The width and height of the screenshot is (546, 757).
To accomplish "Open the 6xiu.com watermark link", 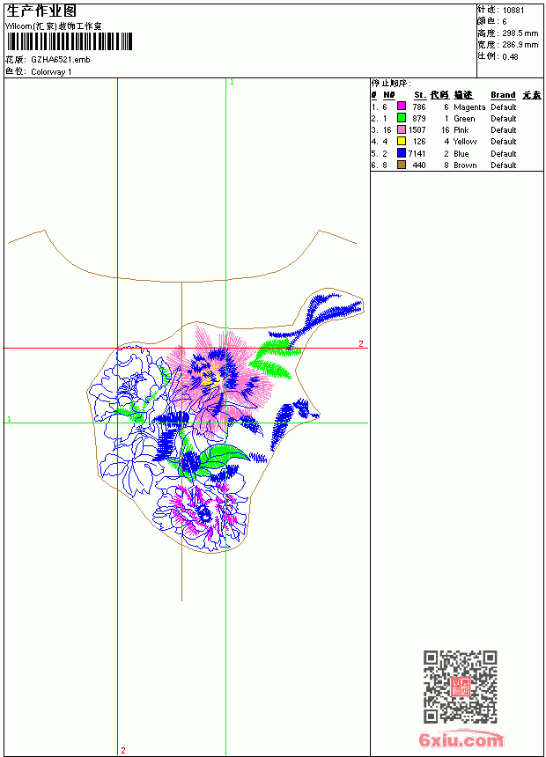I will (461, 739).
